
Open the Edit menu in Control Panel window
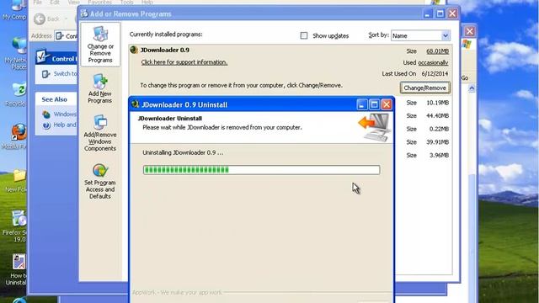55,3
